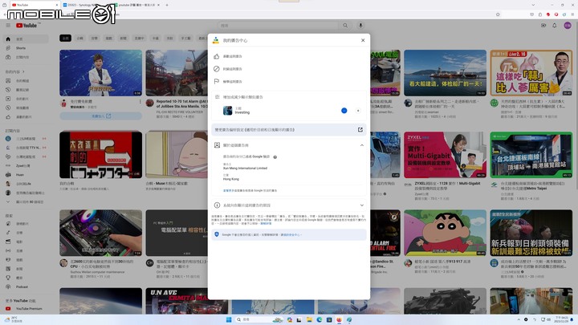Screen dimensions: 578x325
Task: Open the ZYXEL Multi-Gigabit video thumbnail
Action: 445,155
